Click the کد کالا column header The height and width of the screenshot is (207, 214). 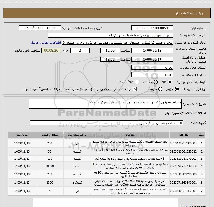tap(183, 135)
